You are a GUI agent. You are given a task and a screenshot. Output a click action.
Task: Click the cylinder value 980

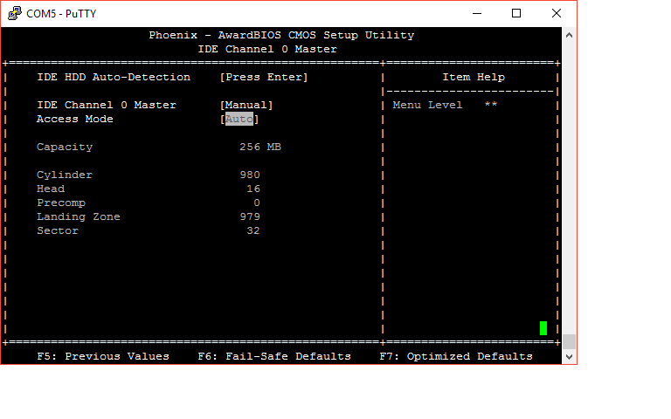coord(250,175)
